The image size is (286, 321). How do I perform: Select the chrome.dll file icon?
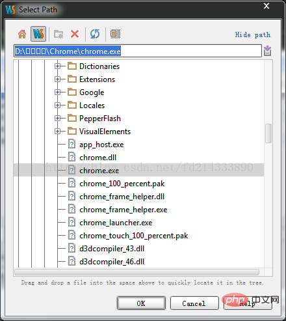pyautogui.click(x=71, y=157)
